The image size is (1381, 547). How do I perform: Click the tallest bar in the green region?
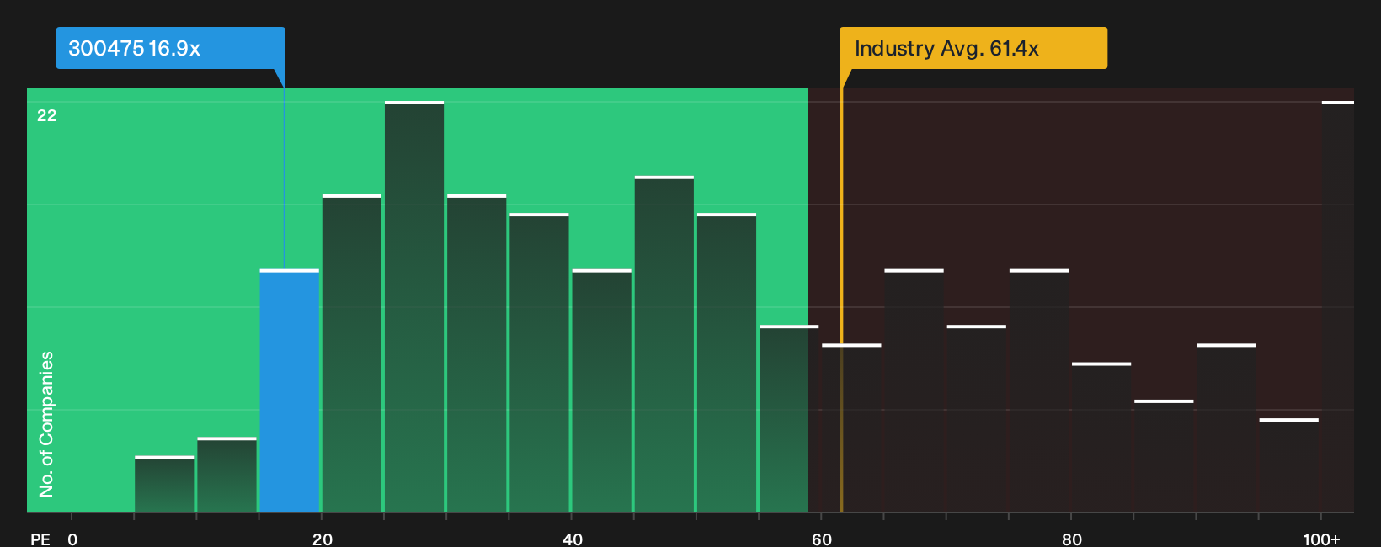pos(414,306)
